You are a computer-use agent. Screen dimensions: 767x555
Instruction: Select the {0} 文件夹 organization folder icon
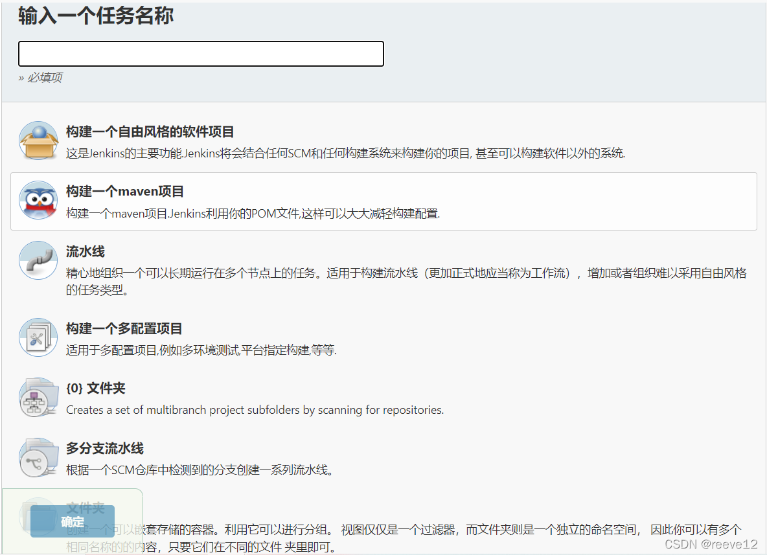[39, 397]
